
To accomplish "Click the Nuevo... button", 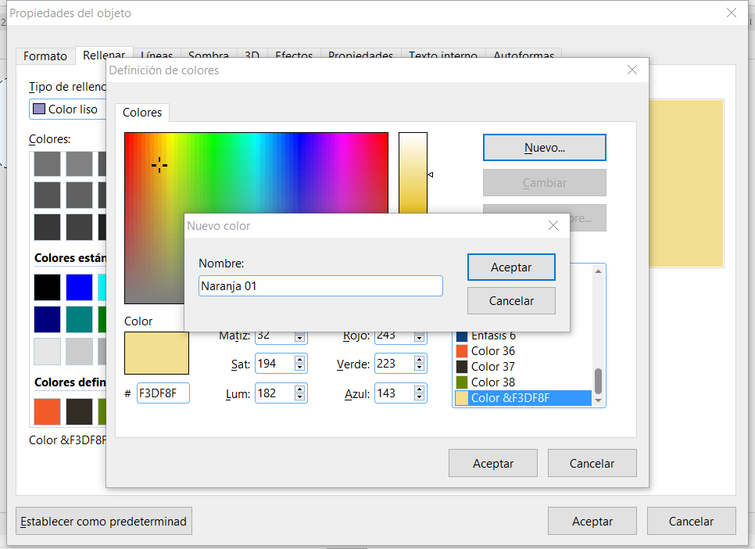I will tap(544, 148).
